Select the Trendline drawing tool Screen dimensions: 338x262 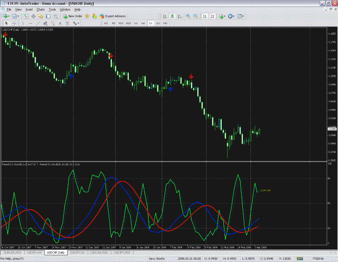pos(38,23)
